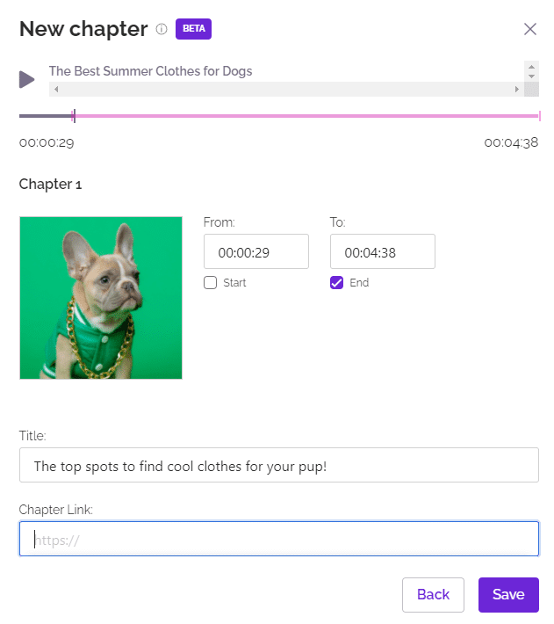The width and height of the screenshot is (554, 624).
Task: Play the episode audio preview
Action: pyautogui.click(x=27, y=80)
